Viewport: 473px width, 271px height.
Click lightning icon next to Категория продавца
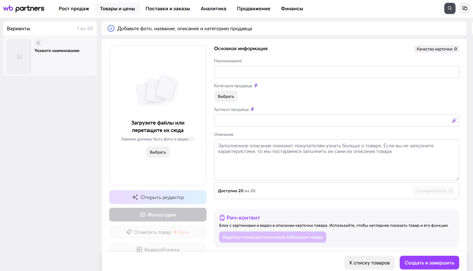(x=256, y=85)
